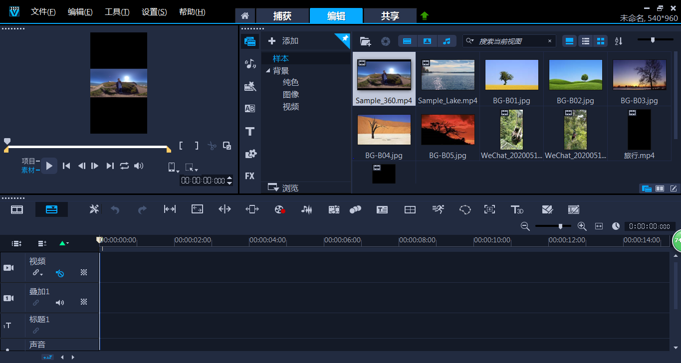Open the 文件 menu
The width and height of the screenshot is (681, 363).
point(43,12)
